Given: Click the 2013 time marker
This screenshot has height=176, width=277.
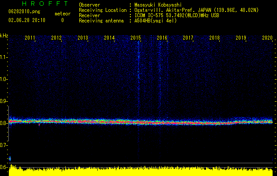Looking at the screenshot, I should click(x=83, y=37).
